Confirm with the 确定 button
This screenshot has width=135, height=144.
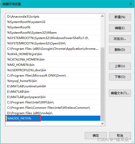click(96, 136)
